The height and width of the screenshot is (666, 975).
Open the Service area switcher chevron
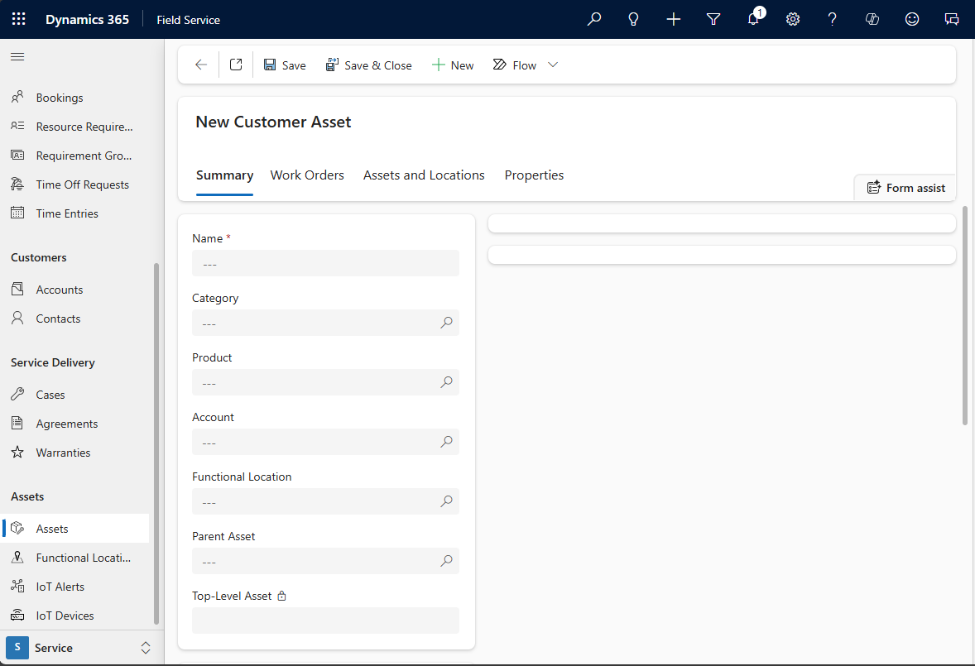pyautogui.click(x=145, y=648)
